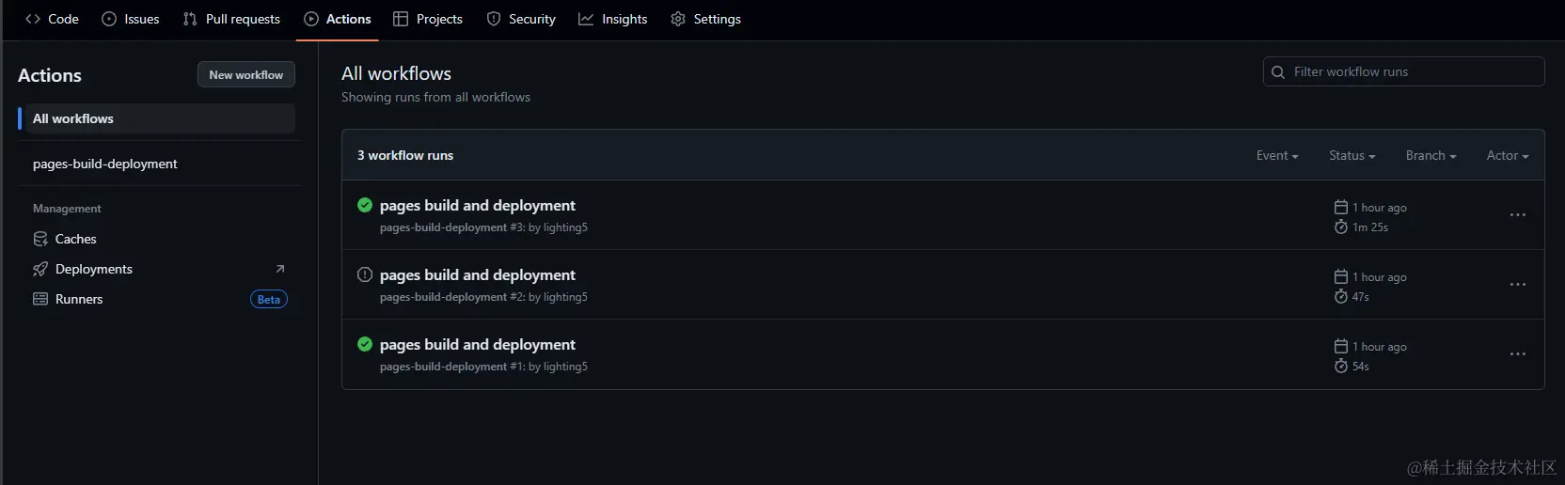
Task: Open run #1 pages build and deployment
Action: pyautogui.click(x=477, y=344)
